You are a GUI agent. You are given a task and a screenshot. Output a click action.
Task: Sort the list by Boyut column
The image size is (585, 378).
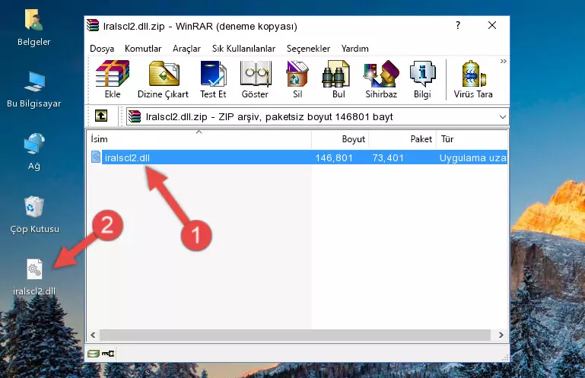tap(340, 139)
